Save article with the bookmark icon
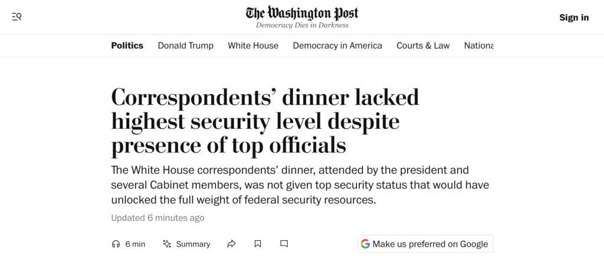Image resolution: width=604 pixels, height=276 pixels. [258, 244]
